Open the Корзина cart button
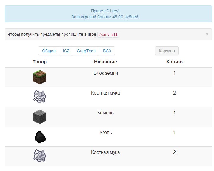214x171 pixels. [x=167, y=51]
